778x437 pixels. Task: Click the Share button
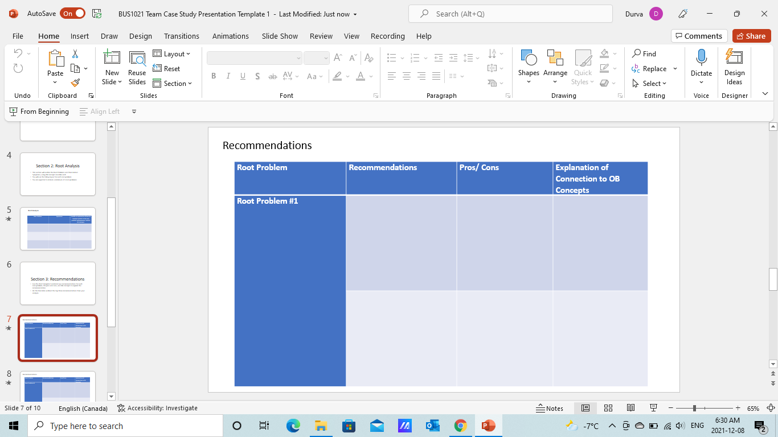pos(751,36)
